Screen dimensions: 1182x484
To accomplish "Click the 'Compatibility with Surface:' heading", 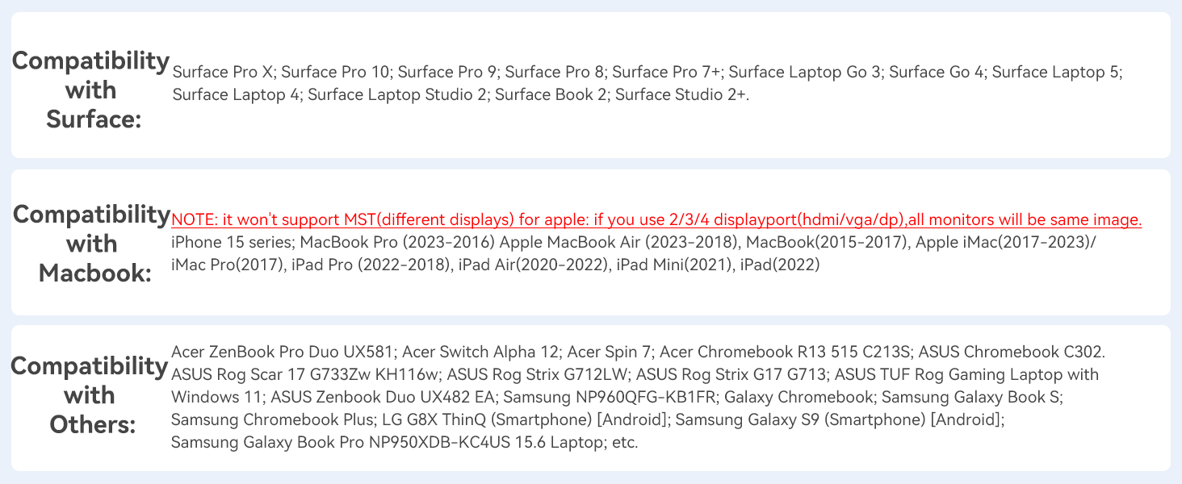I will pos(90,90).
